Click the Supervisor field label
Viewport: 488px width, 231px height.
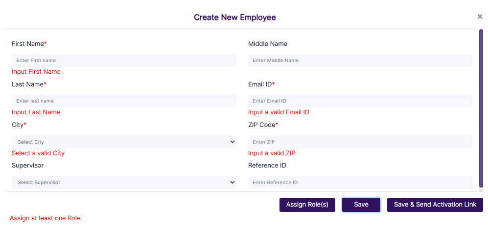27,166
